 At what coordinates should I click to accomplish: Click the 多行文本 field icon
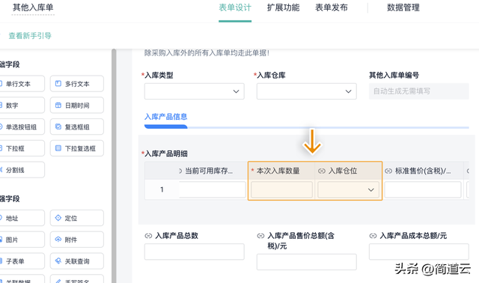[x=58, y=83]
